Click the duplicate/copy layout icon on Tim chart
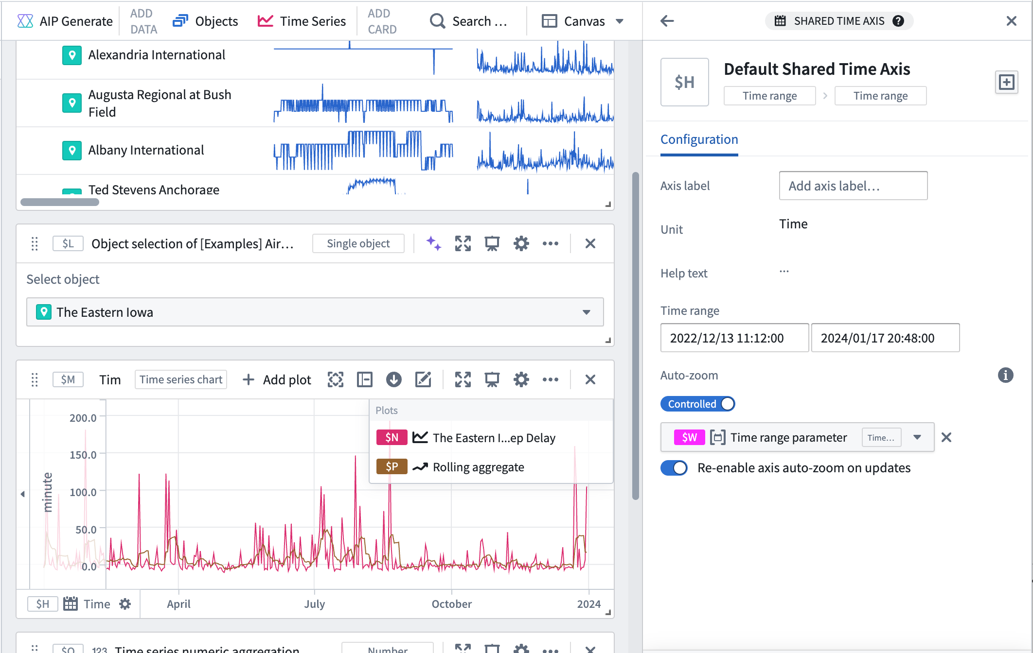The height and width of the screenshot is (653, 1033). [x=364, y=379]
